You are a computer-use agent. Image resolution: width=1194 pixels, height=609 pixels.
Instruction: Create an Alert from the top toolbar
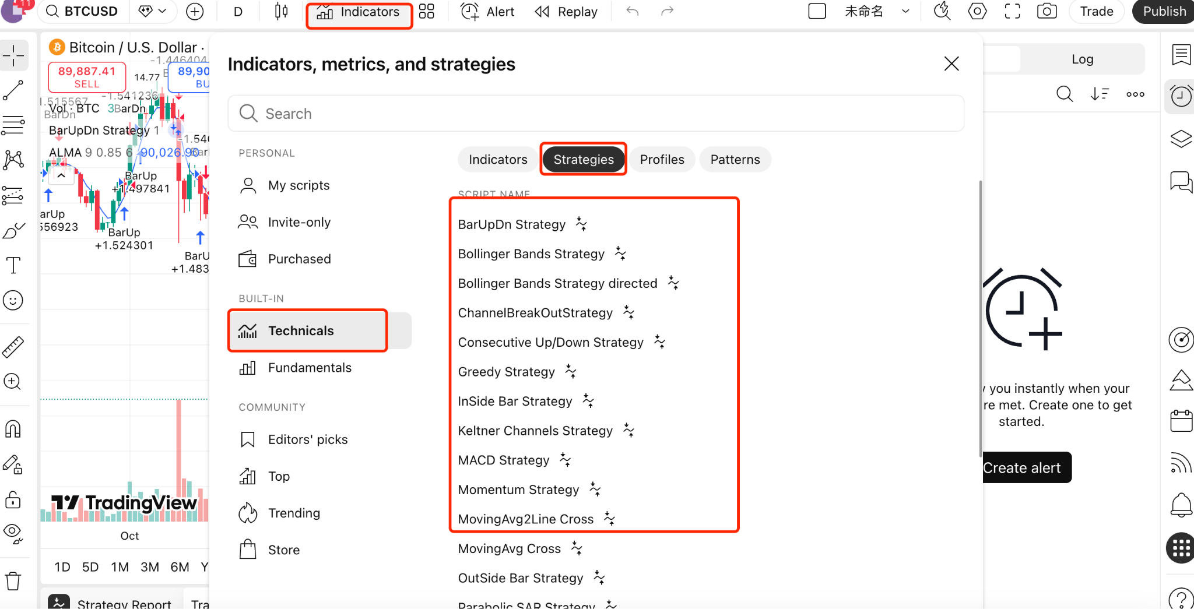pos(487,12)
